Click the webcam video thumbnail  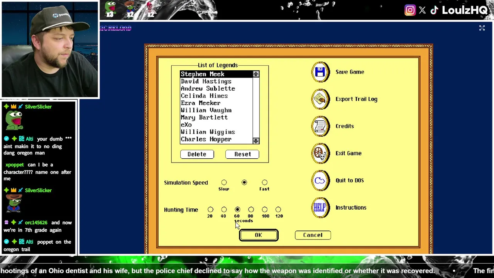coord(50,49)
